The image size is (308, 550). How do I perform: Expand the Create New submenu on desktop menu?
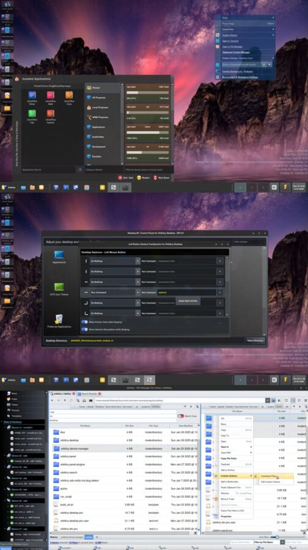coord(245,29)
